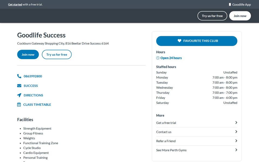The height and width of the screenshot is (162, 259).
Task: Click the phone handset icon
Action: (19, 76)
